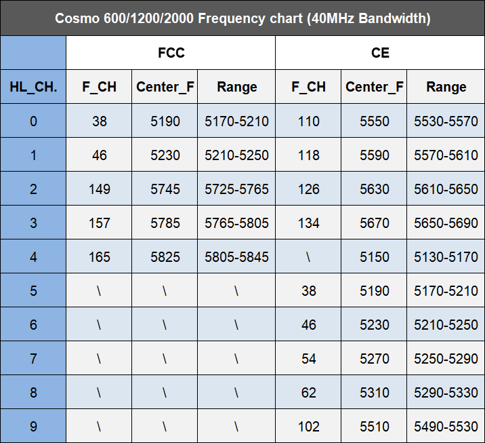485x443 pixels.
Task: Click the 5290-5330 range cell
Action: pyautogui.click(x=446, y=392)
